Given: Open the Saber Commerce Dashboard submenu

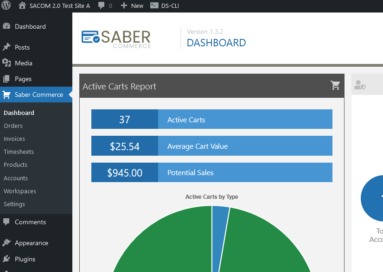Looking at the screenshot, I should pos(19,113).
